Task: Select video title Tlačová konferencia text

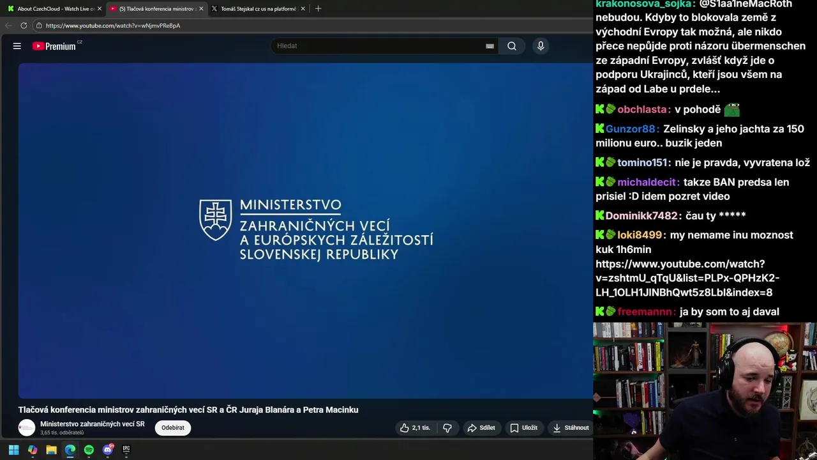Action: (x=188, y=410)
